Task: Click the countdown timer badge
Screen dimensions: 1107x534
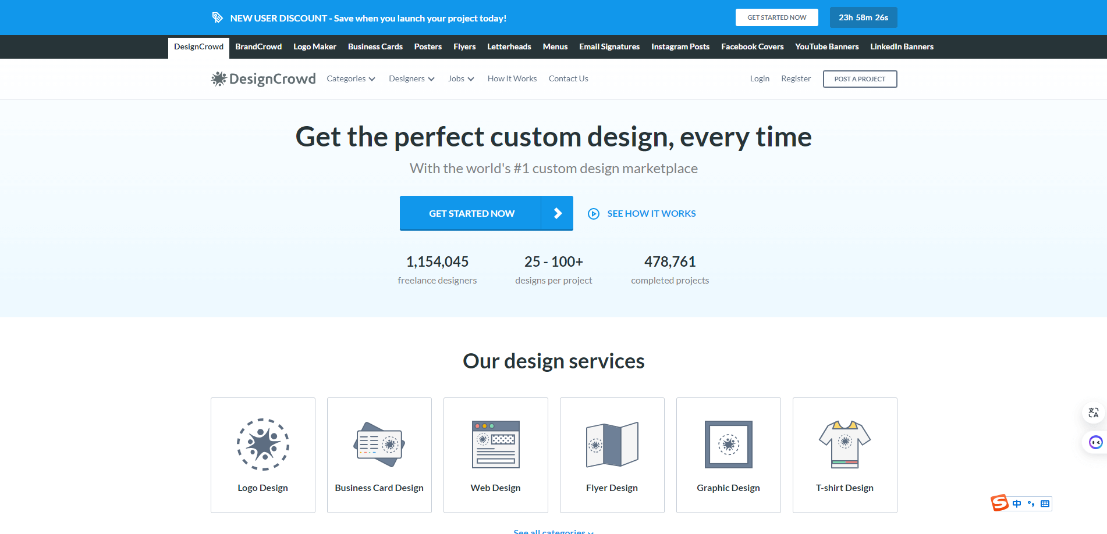Action: (863, 17)
